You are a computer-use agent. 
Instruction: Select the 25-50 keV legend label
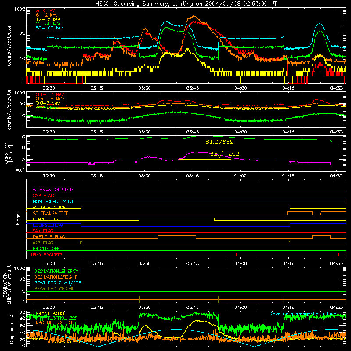click(x=48, y=24)
